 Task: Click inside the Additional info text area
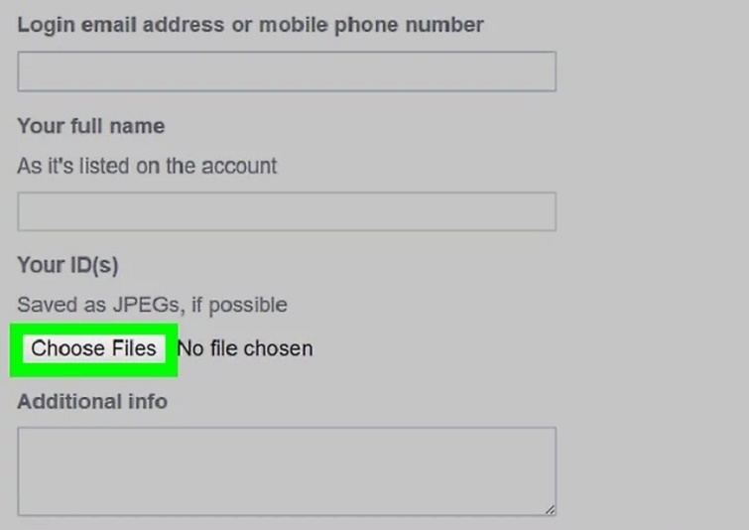point(286,470)
